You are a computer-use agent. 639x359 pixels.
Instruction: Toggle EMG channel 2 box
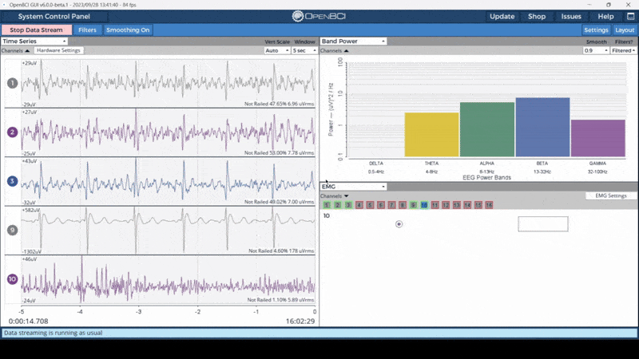[337, 205]
